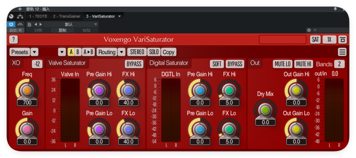Image resolution: width=356 pixels, height=158 pixels.
Task: Click the preset document icon
Action: (x=29, y=24)
